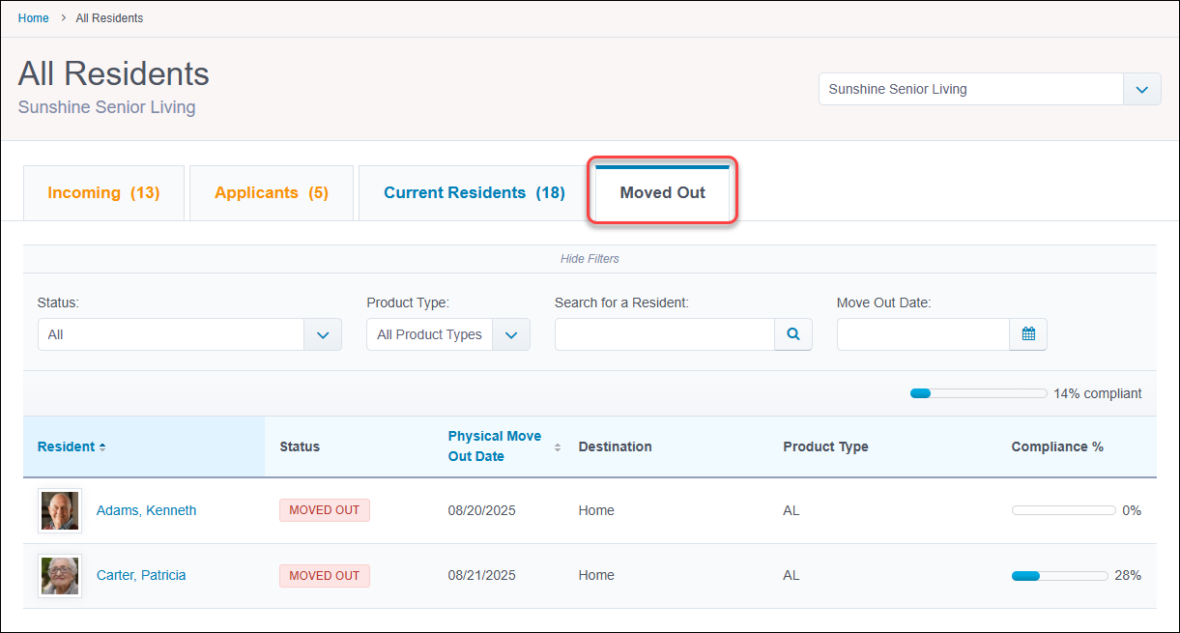The image size is (1180, 633).
Task: Click MOVED OUT badge for Adams, Kenneth
Action: [325, 510]
